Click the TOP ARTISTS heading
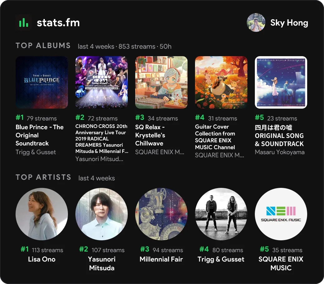The width and height of the screenshot is (324, 284). (x=43, y=177)
